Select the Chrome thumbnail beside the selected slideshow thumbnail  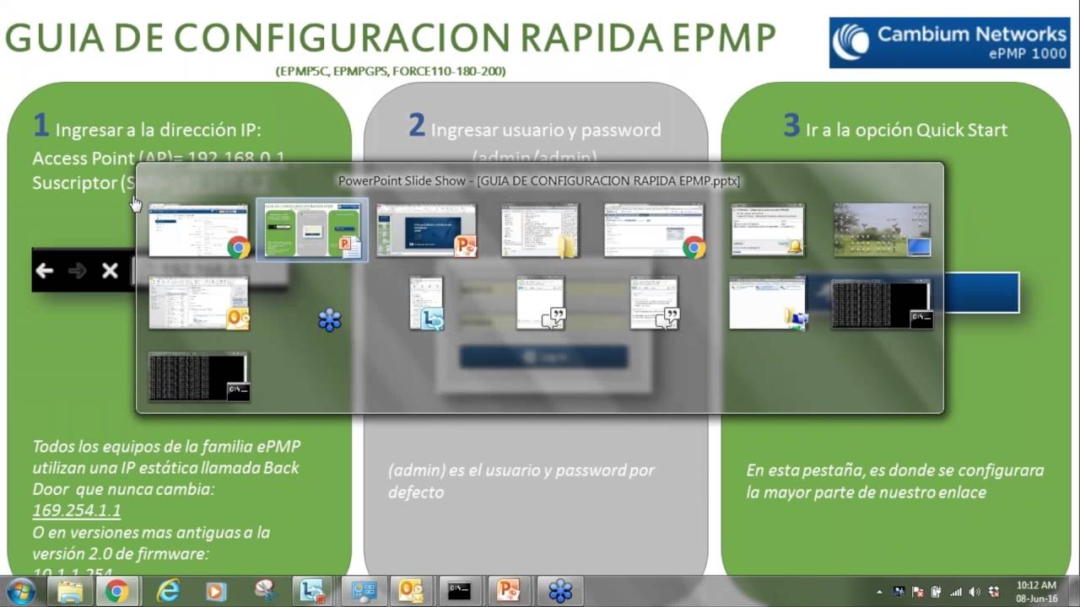[x=199, y=230]
